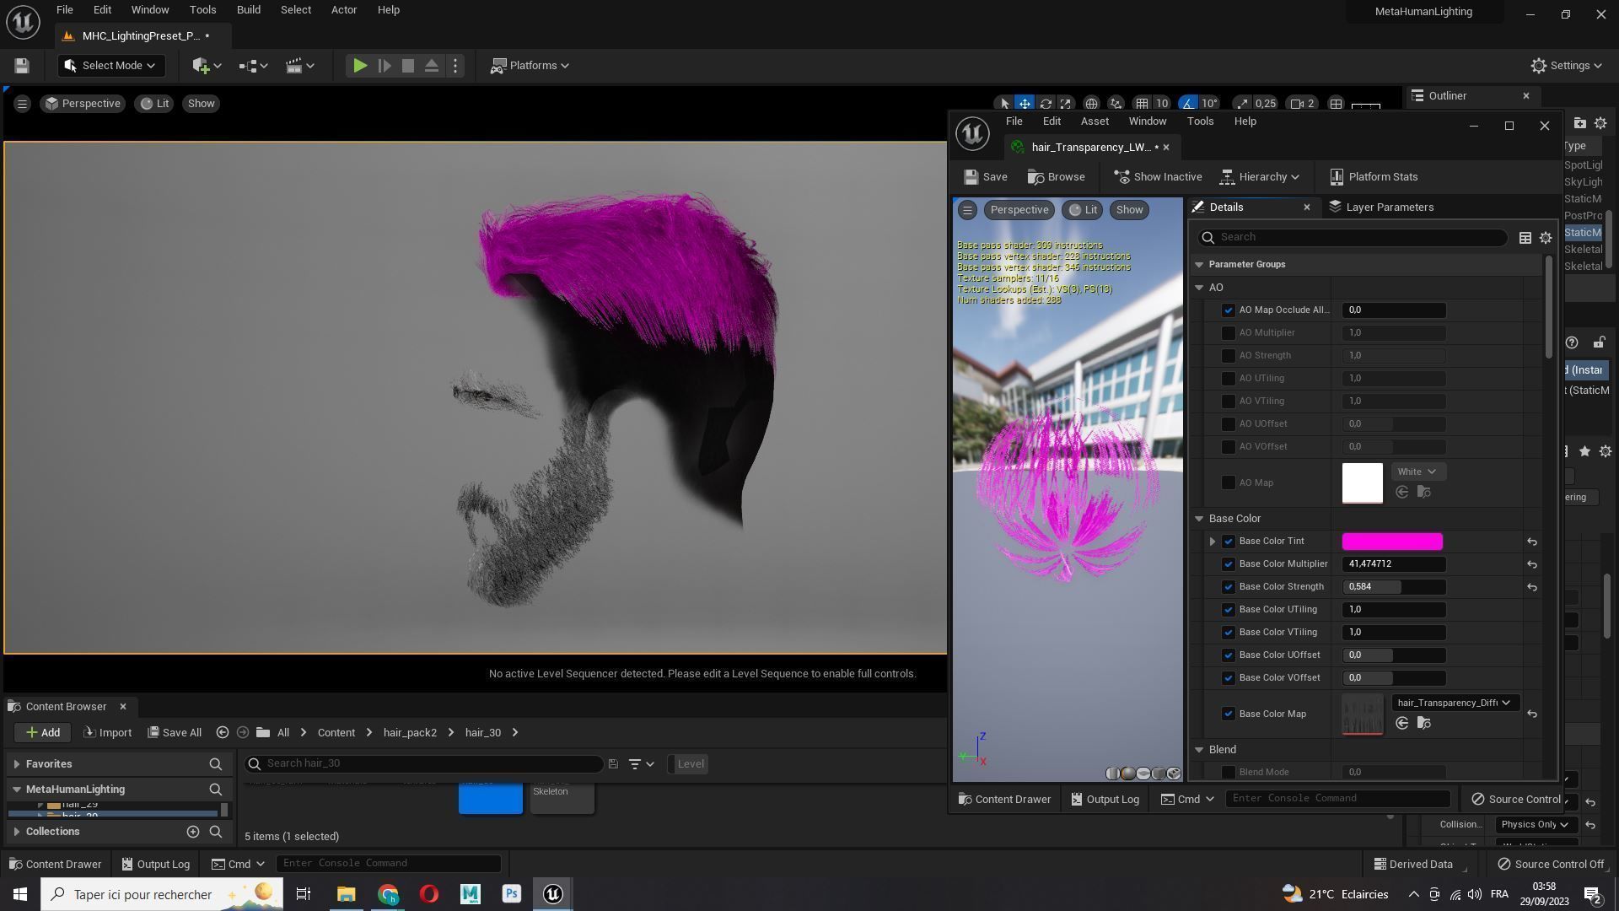Screen dimensions: 1619x911
Task: Select the hair_Transparency_LW material tab
Action: pos(1090,148)
